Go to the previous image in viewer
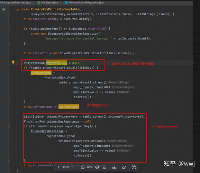 coord(58,167)
